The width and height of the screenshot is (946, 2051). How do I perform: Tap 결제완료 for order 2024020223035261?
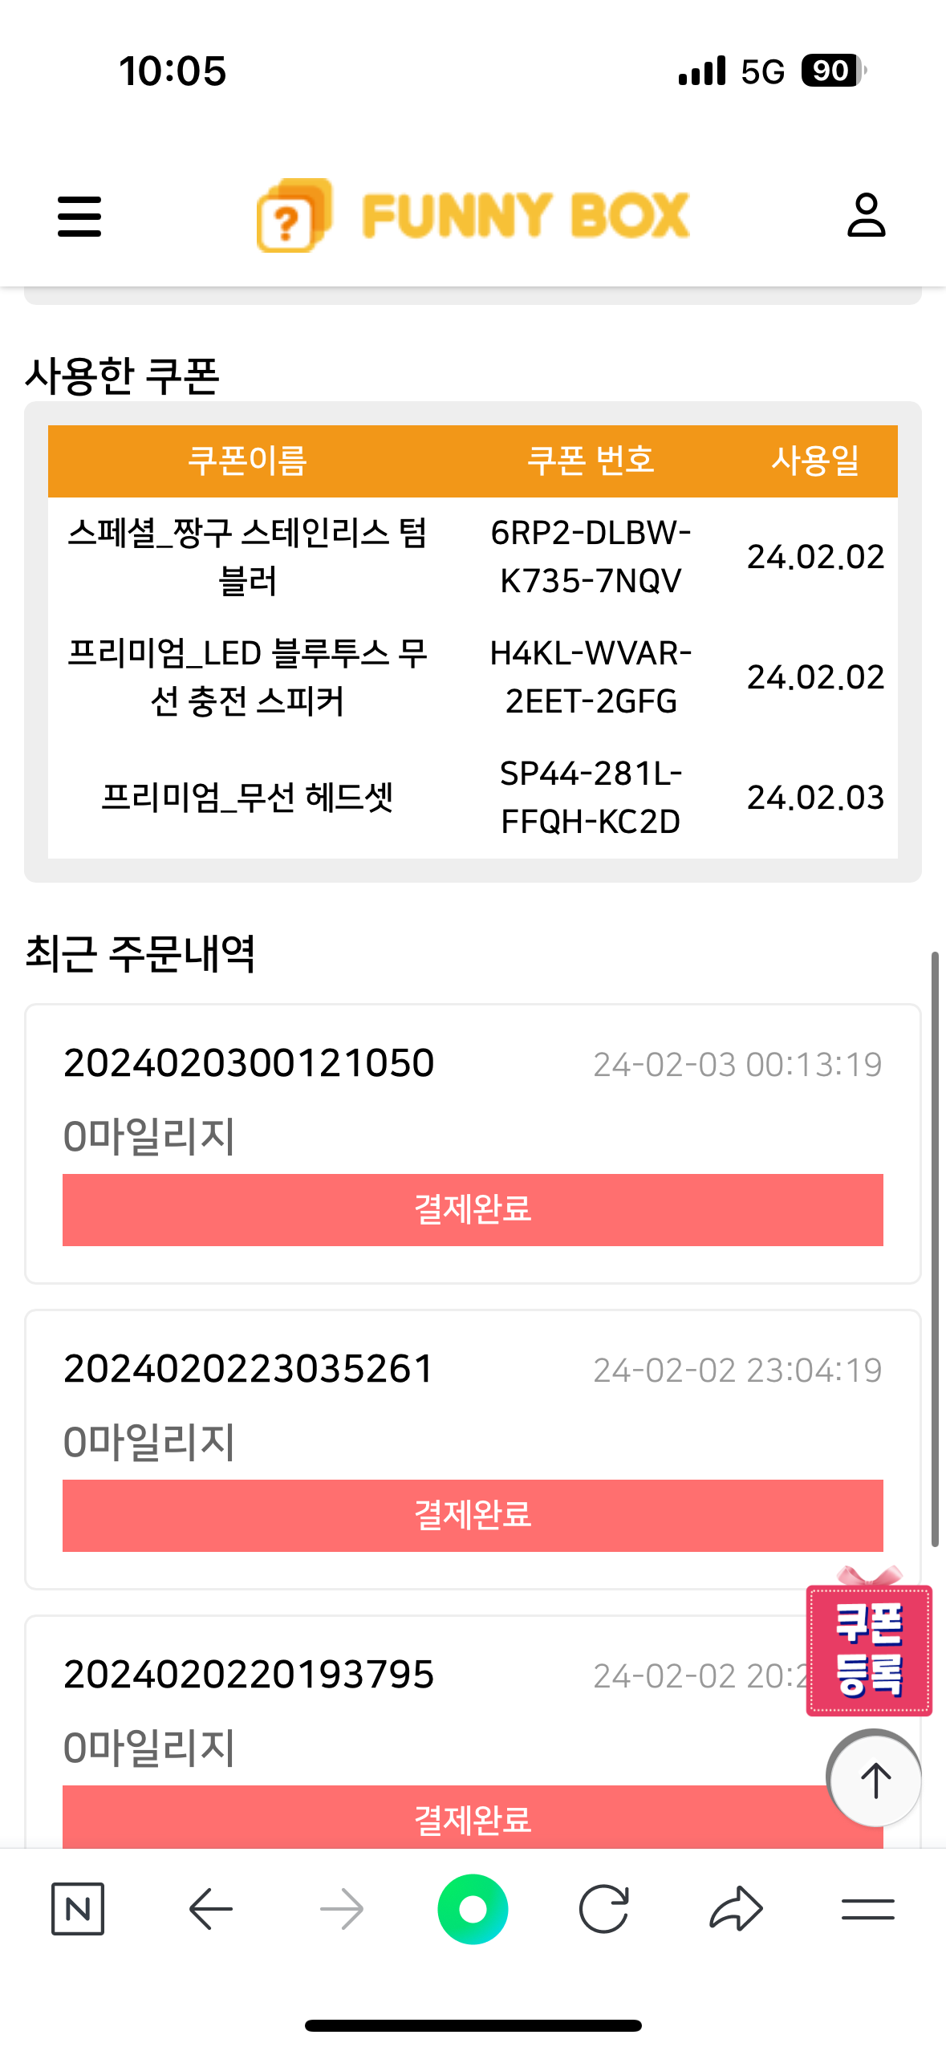pyautogui.click(x=473, y=1515)
